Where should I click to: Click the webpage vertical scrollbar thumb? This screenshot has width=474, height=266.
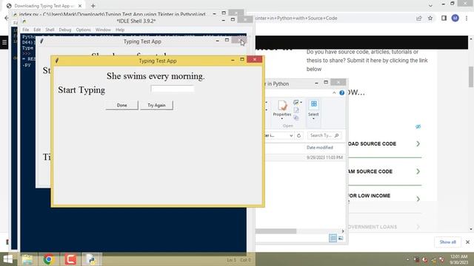click(x=471, y=77)
